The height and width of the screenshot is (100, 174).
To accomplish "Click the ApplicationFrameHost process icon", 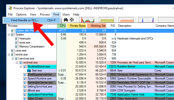I will (x=25, y=94).
